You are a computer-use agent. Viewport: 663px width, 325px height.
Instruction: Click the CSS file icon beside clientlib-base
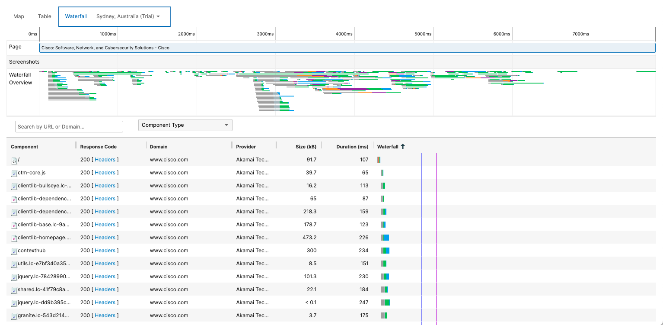point(14,225)
